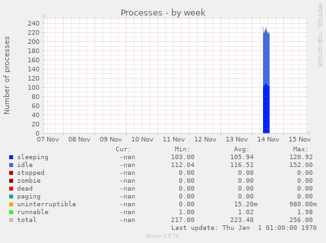This screenshot has width=326, height=243.
Task: Click the dark blue sleeping area in graph
Action: pyautogui.click(x=266, y=109)
